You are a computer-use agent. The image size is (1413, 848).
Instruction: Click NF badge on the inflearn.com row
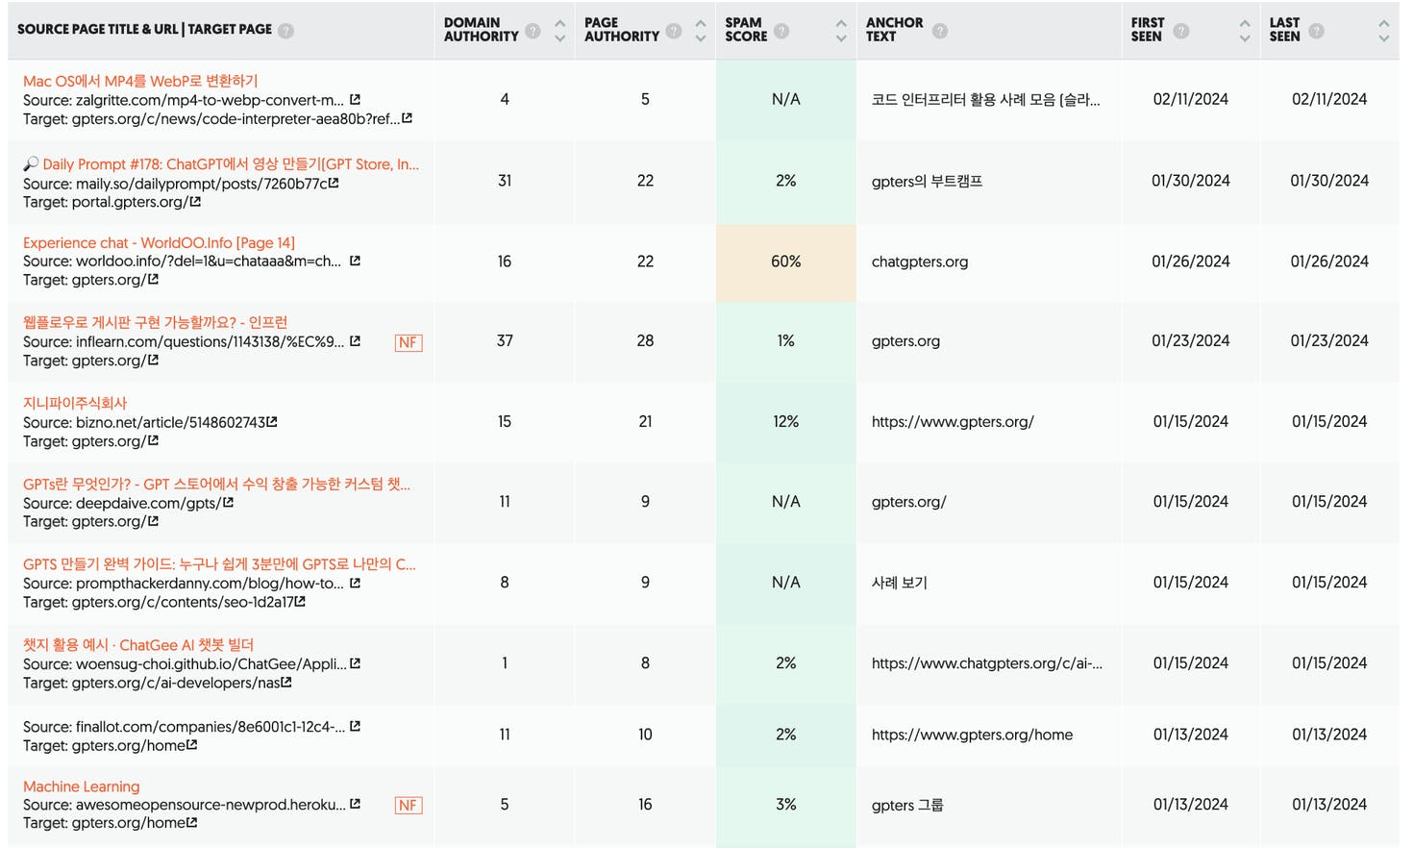pyautogui.click(x=409, y=342)
